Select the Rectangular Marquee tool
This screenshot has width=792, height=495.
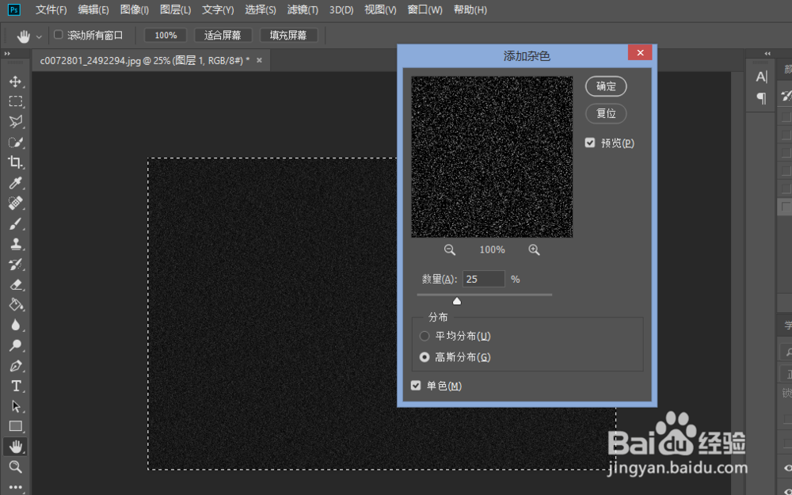click(x=16, y=101)
